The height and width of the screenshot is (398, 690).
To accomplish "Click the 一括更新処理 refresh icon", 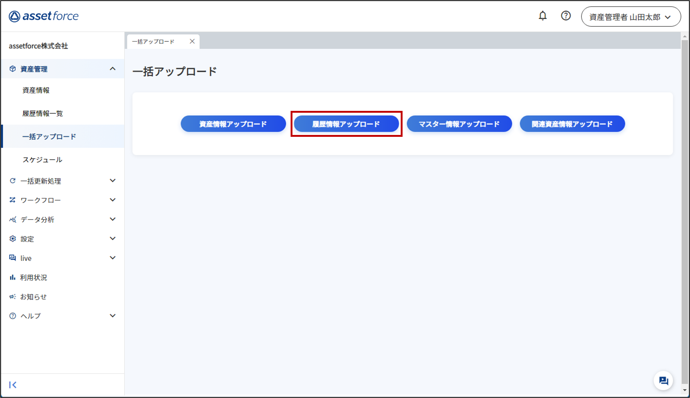I will coord(13,181).
